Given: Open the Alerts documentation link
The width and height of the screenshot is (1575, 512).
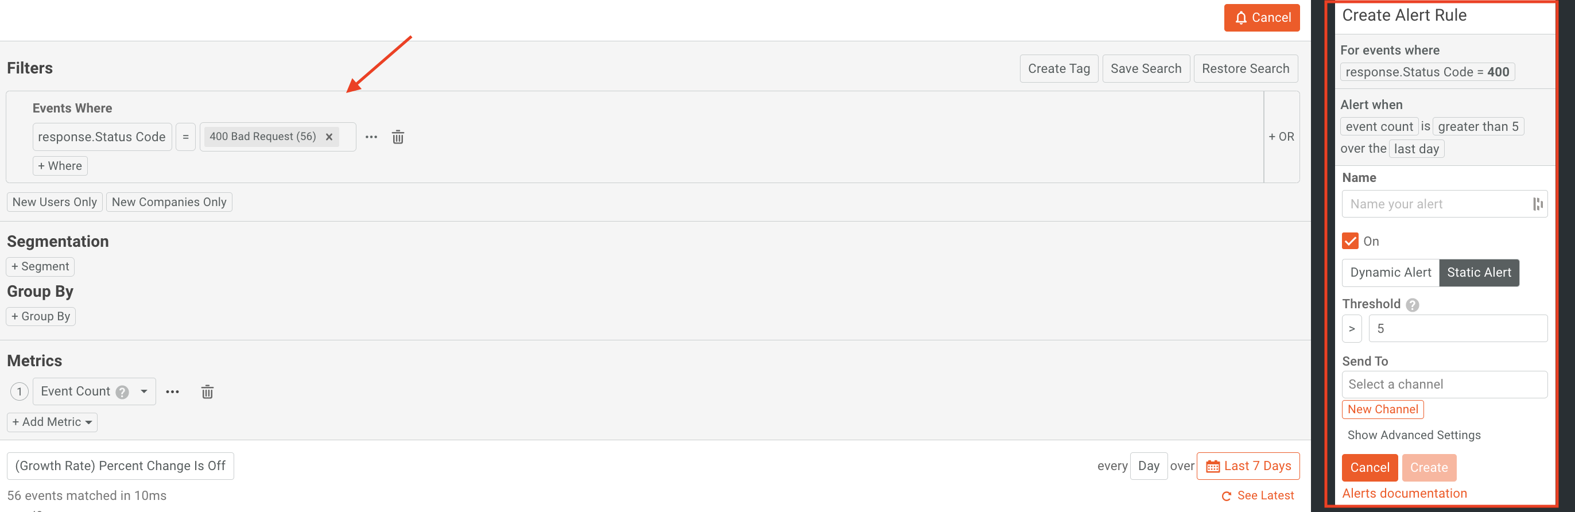Looking at the screenshot, I should pos(1404,493).
